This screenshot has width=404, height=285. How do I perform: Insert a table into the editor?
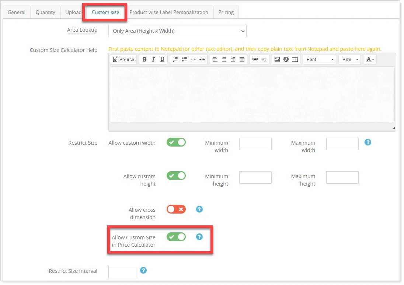pos(295,60)
